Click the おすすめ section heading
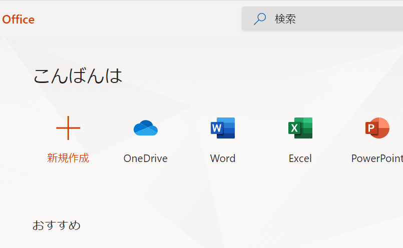The width and height of the screenshot is (403, 248). 57,225
